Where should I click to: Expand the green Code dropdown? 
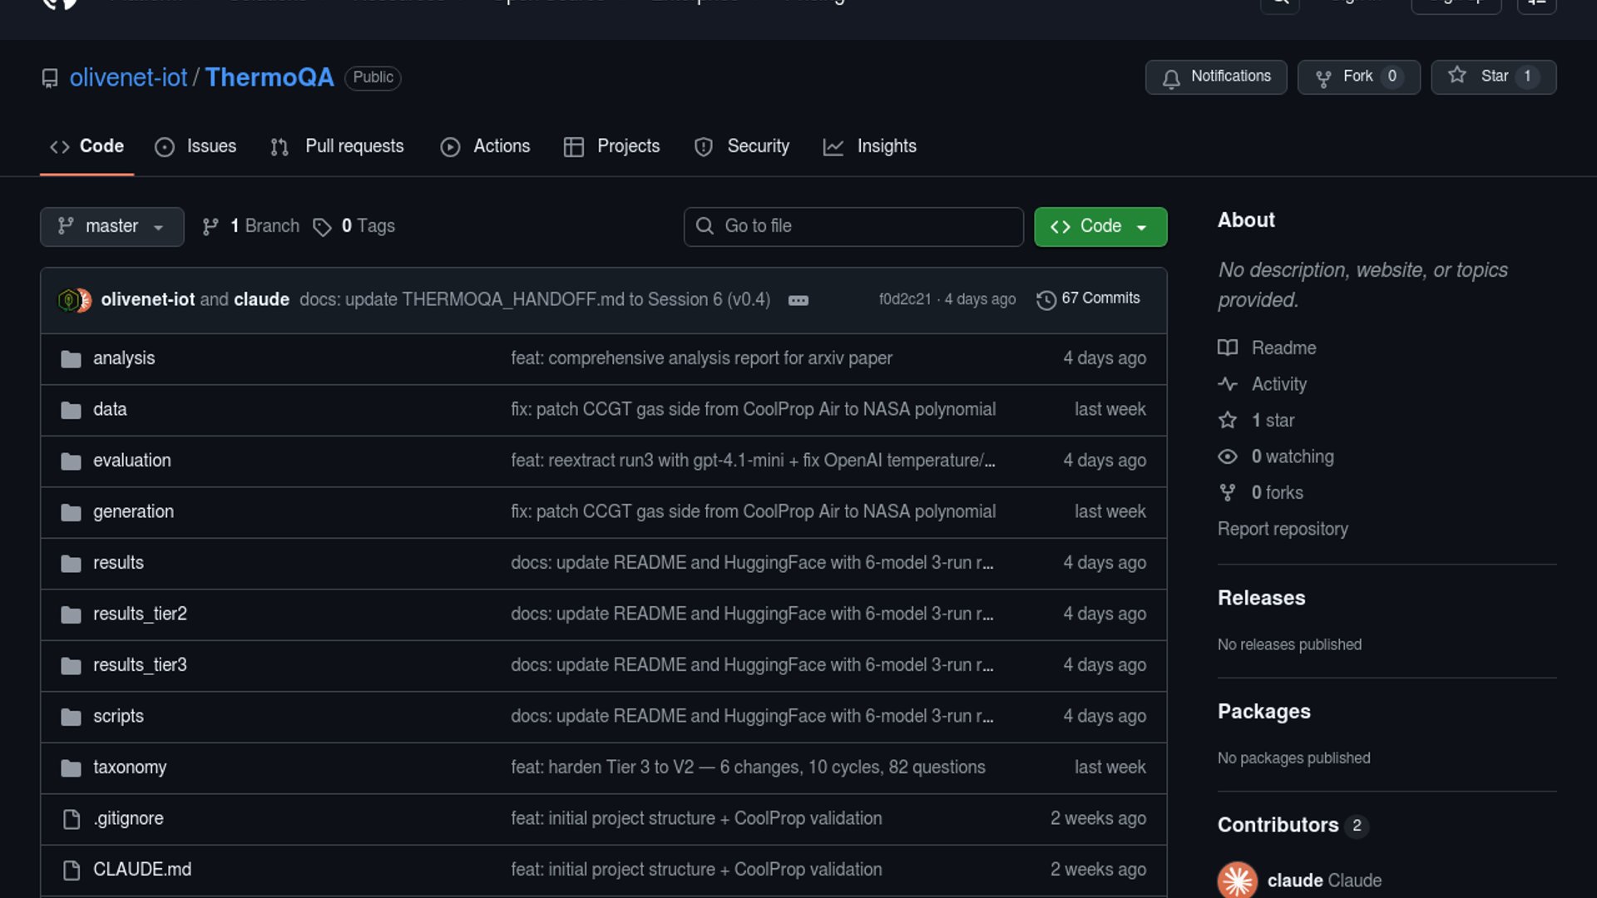(x=1100, y=226)
